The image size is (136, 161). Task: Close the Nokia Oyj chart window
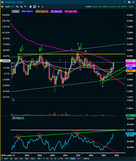tap(134, 2)
